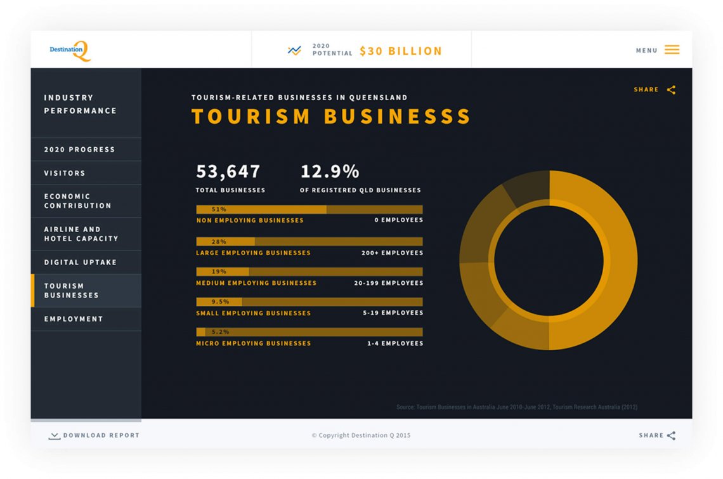Click the source citation text

click(517, 407)
